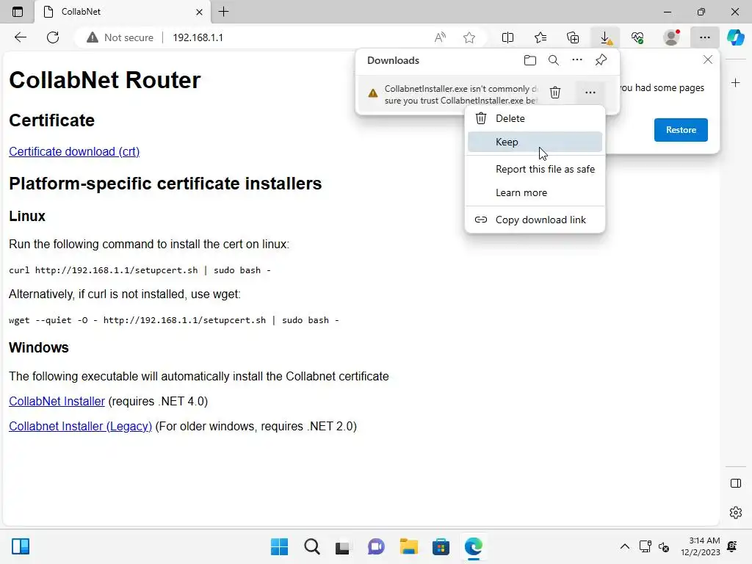Choose Keep from the context menu
The width and height of the screenshot is (752, 564).
coord(535,142)
